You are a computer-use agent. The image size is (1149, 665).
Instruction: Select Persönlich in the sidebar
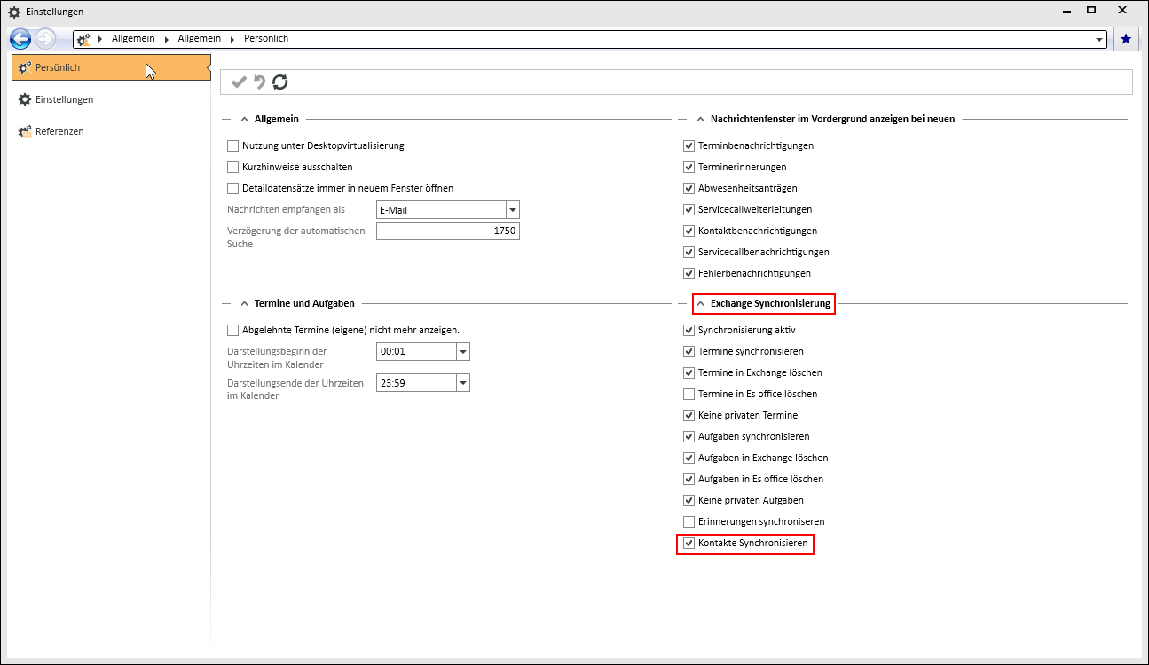pos(109,67)
